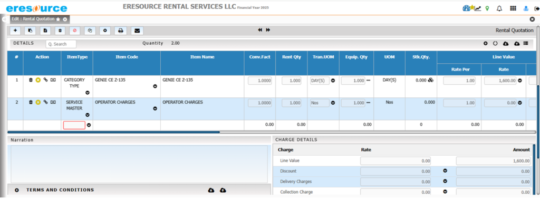This screenshot has width=540, height=200.
Task: Click the refresh circle icon in Details header
Action: pos(495,44)
